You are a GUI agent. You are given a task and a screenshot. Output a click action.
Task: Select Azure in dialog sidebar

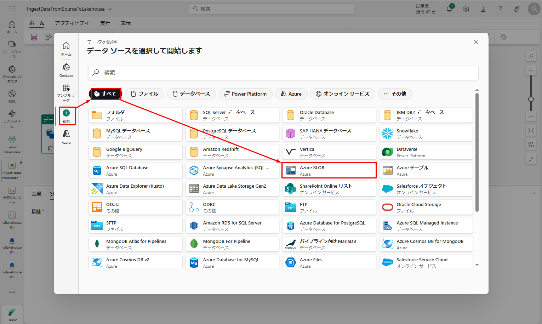(66, 137)
